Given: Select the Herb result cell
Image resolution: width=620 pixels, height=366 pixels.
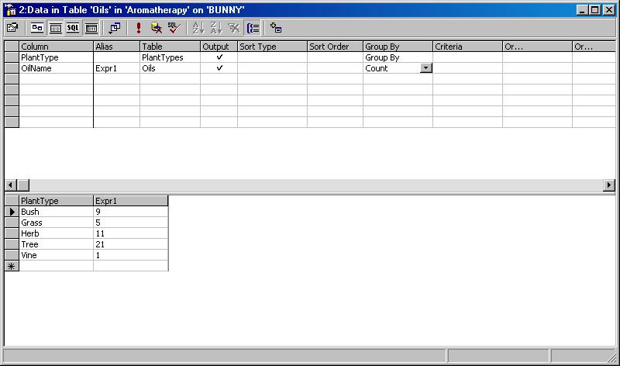Looking at the screenshot, I should click(56, 233).
